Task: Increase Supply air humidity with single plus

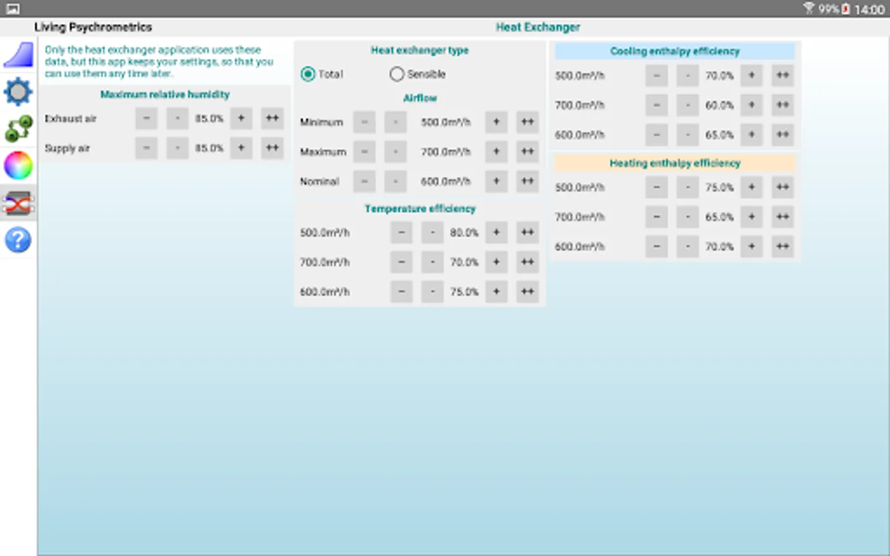Action: pyautogui.click(x=241, y=148)
